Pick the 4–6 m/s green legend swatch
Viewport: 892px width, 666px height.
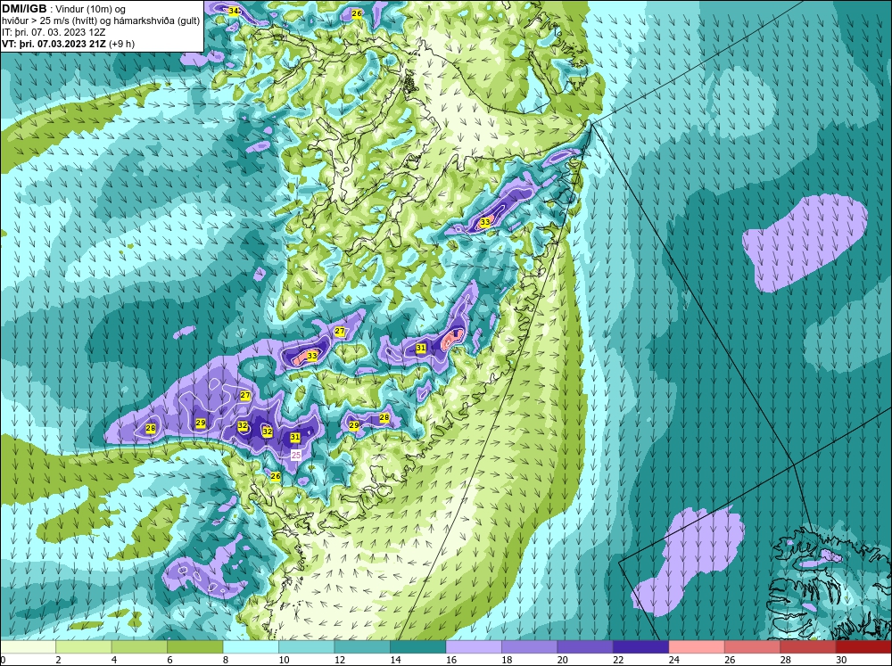139,647
